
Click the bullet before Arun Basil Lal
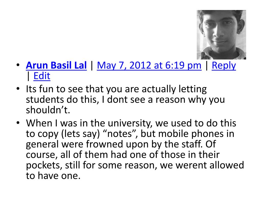[x=18, y=65]
